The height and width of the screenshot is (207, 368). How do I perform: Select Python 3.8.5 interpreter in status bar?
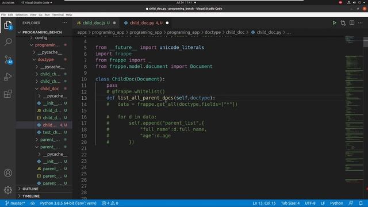tap(68, 203)
